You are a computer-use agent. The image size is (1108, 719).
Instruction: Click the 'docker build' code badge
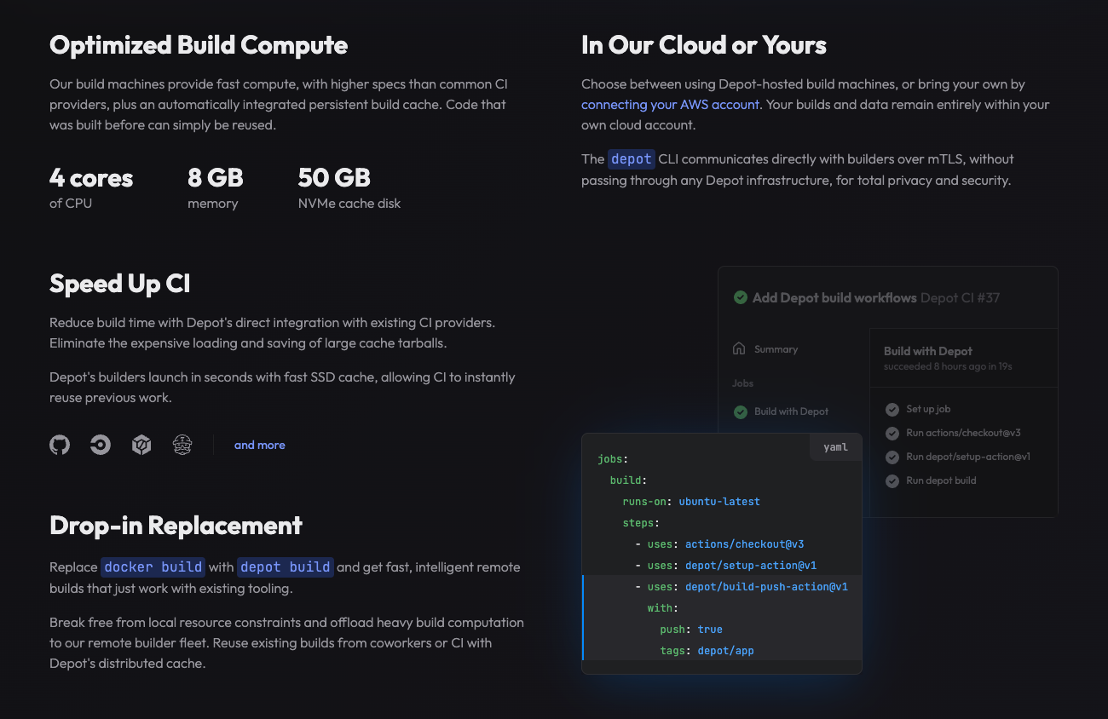click(x=153, y=567)
